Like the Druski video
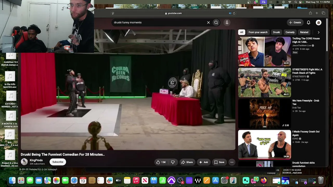 (161, 162)
